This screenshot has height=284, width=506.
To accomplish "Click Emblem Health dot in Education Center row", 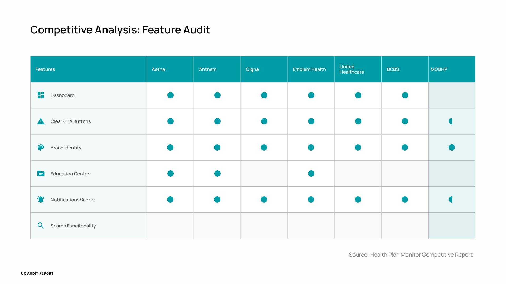I will (311, 174).
